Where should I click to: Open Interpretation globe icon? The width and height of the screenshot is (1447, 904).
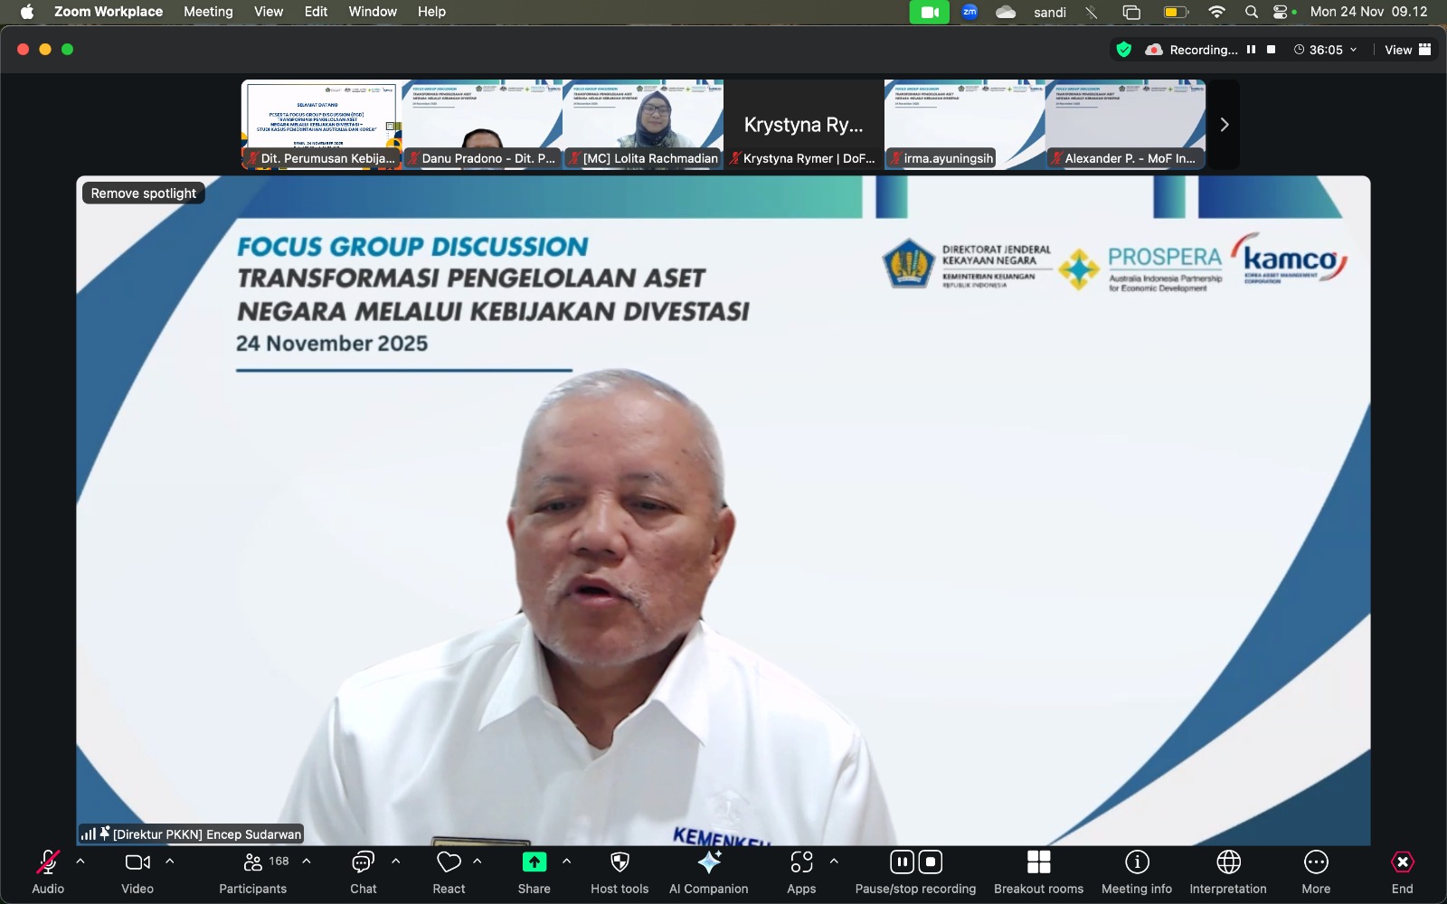pyautogui.click(x=1228, y=863)
